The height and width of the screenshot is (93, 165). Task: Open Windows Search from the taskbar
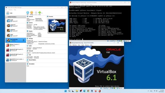click(x=69, y=91)
